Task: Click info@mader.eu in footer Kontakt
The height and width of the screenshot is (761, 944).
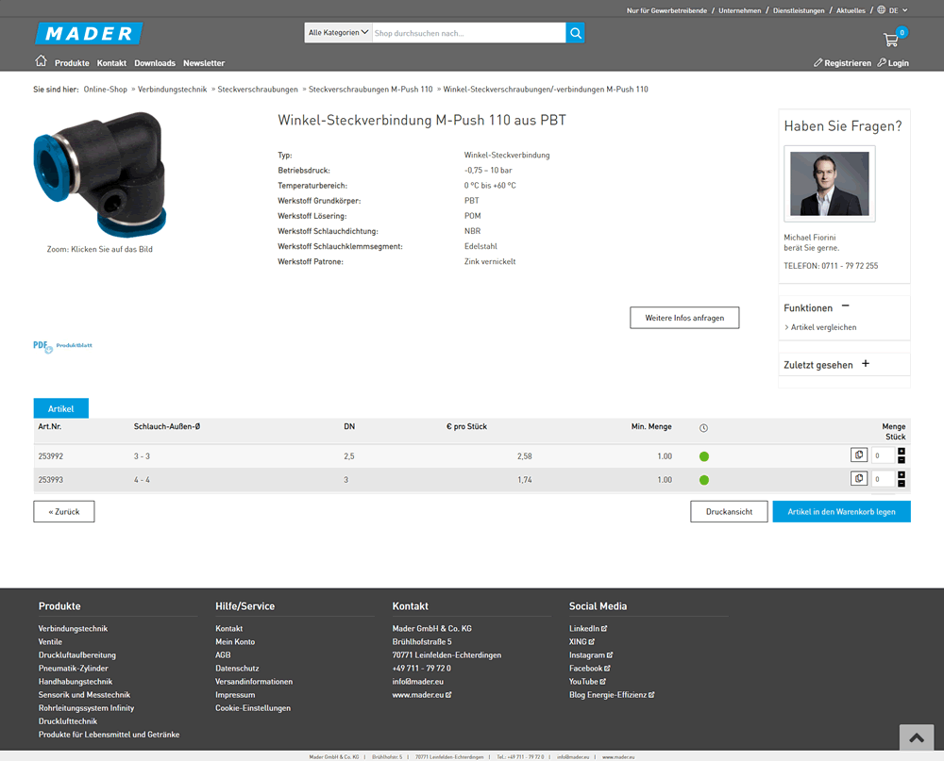Action: [418, 681]
